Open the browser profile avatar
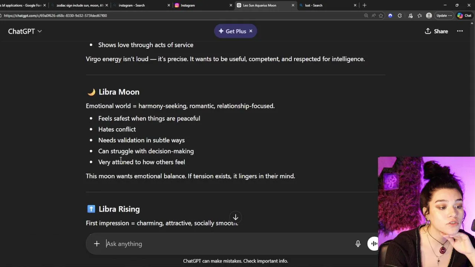This screenshot has width=475, height=267. click(x=429, y=16)
